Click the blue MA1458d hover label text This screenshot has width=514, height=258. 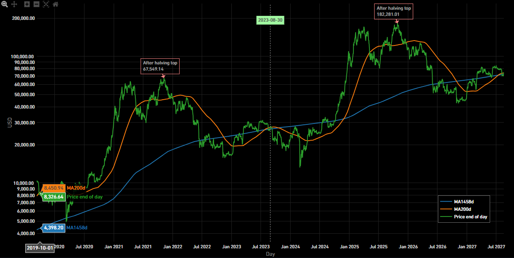click(77, 228)
